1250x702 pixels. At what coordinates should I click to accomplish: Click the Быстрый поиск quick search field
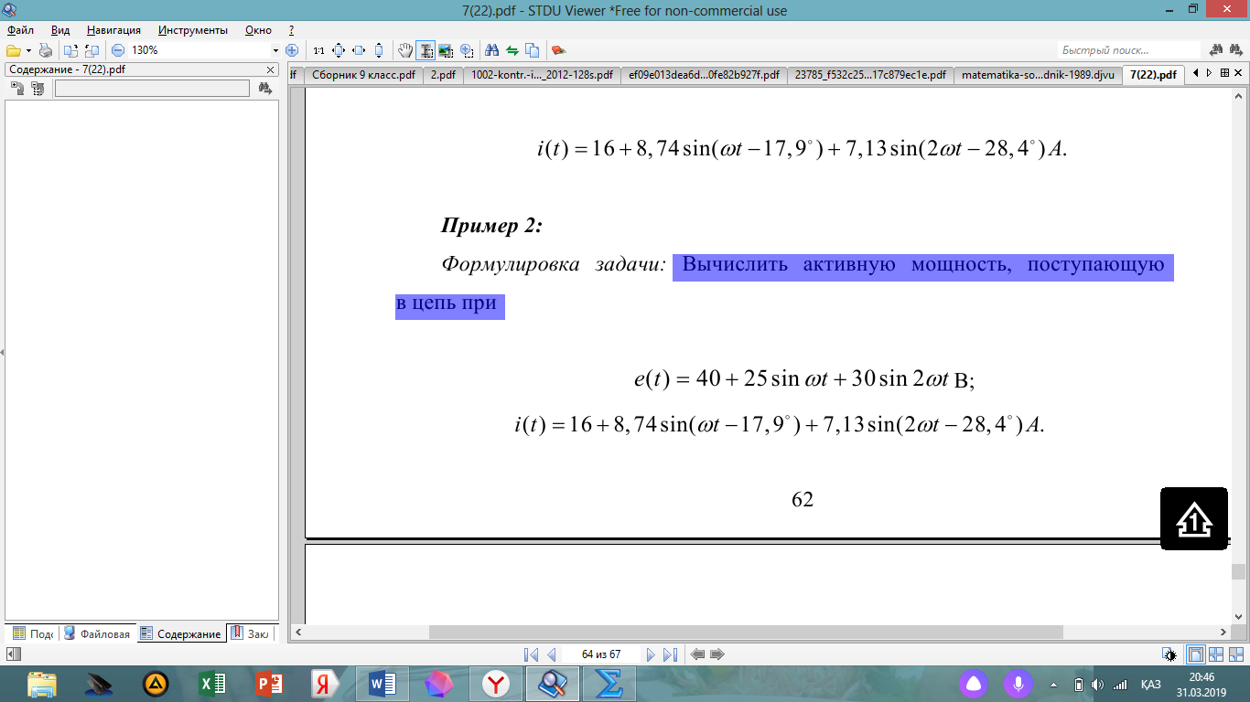[x=1129, y=50]
